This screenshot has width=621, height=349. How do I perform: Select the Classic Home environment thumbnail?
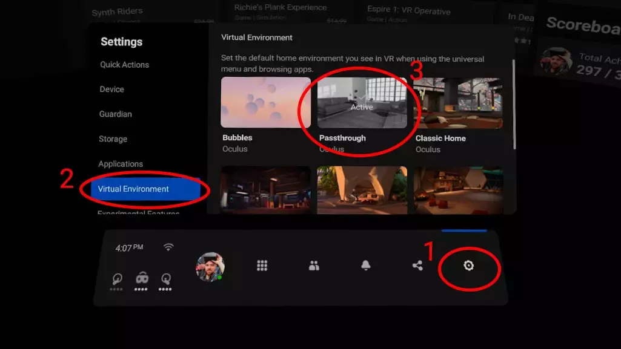(458, 103)
